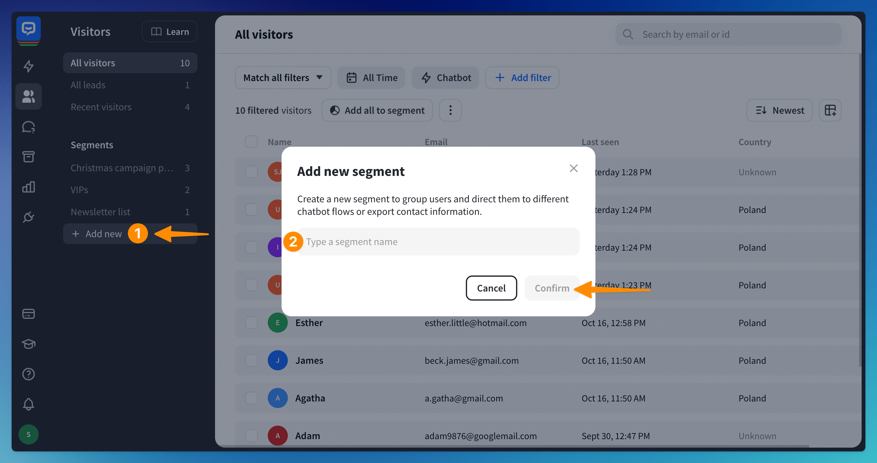The height and width of the screenshot is (463, 877).
Task: Check the checkbox for Esther's row
Action: tap(251, 323)
